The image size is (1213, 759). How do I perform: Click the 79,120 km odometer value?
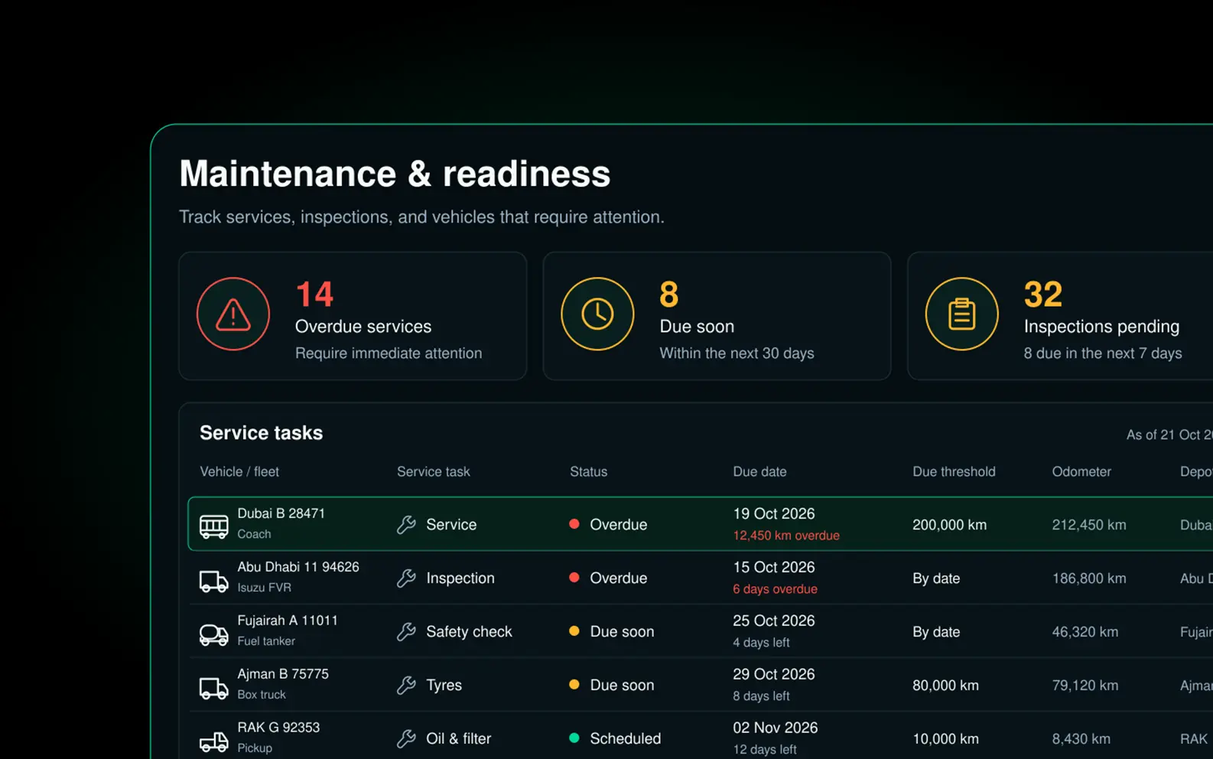(1085, 686)
